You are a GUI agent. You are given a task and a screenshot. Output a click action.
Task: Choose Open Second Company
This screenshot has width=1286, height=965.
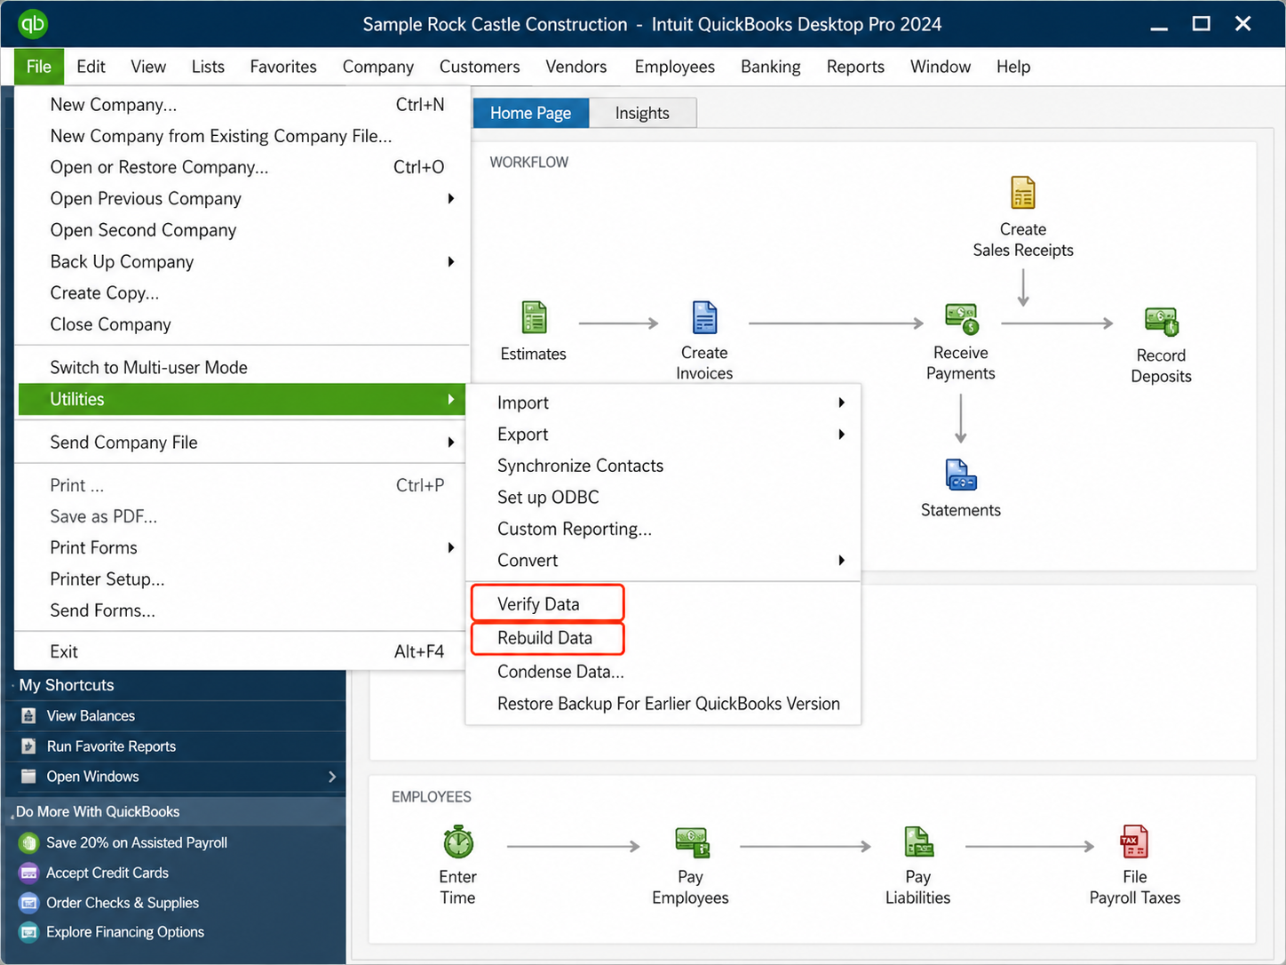[242, 230]
